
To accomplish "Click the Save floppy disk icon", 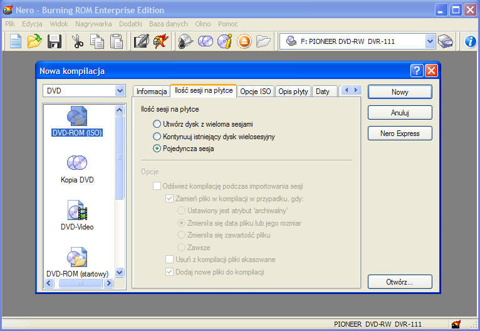I will (x=54, y=41).
